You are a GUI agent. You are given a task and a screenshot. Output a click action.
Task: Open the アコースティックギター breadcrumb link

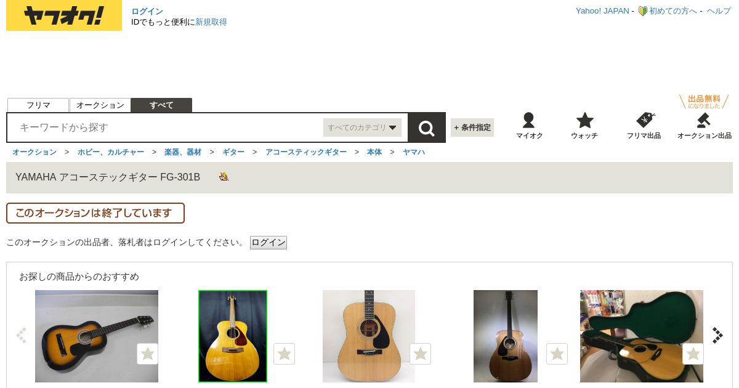(306, 152)
